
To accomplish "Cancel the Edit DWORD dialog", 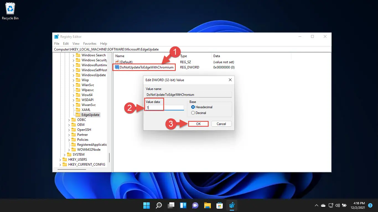I will click(x=221, y=124).
